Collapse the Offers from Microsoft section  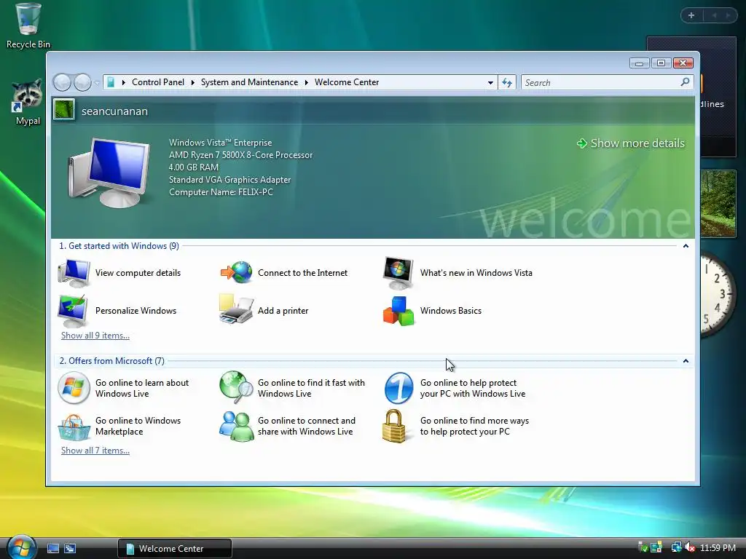[x=686, y=361]
